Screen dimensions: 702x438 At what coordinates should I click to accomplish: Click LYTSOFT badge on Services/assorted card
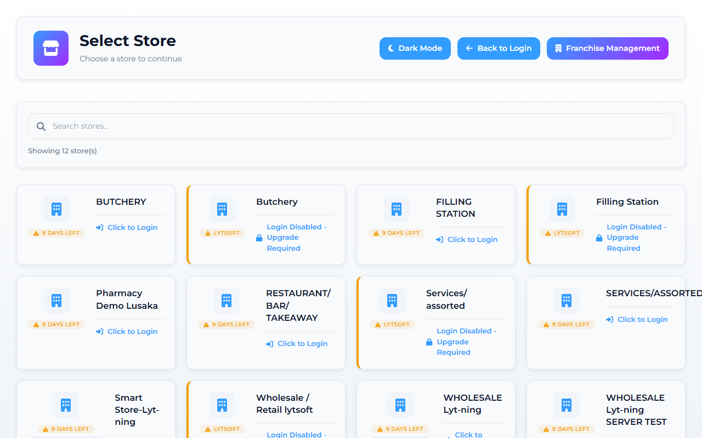pyautogui.click(x=392, y=325)
